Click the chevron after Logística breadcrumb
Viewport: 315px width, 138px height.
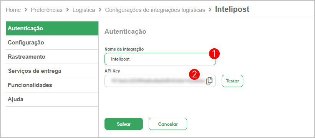[x=100, y=10]
